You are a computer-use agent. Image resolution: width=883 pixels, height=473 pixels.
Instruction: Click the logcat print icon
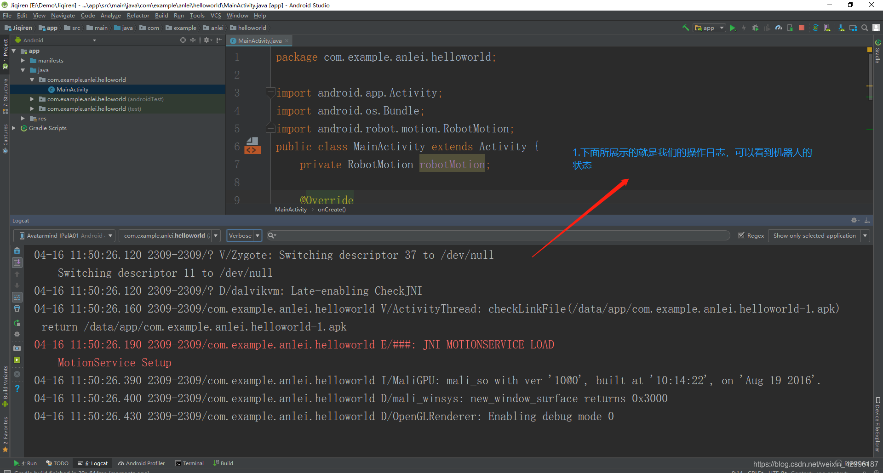(x=17, y=308)
